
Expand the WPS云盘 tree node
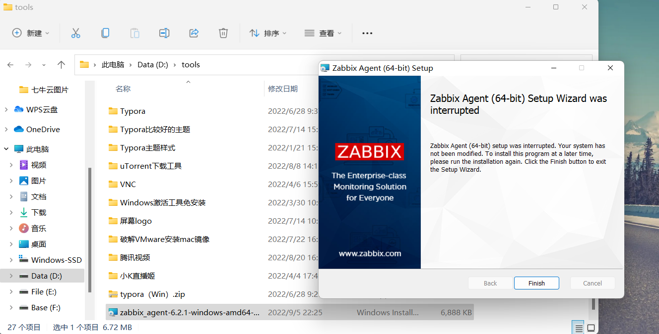pyautogui.click(x=6, y=109)
